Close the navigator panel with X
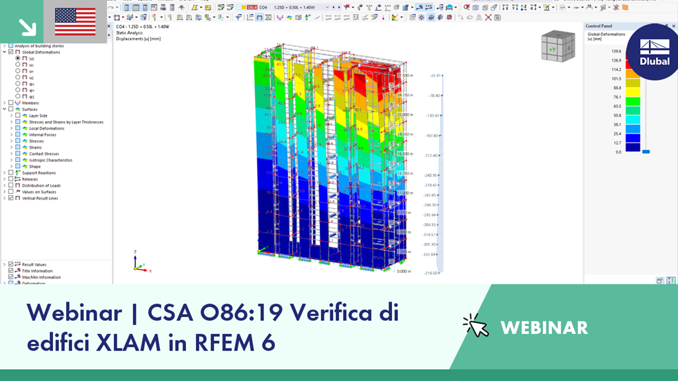The height and width of the screenshot is (381, 678). (109, 26)
